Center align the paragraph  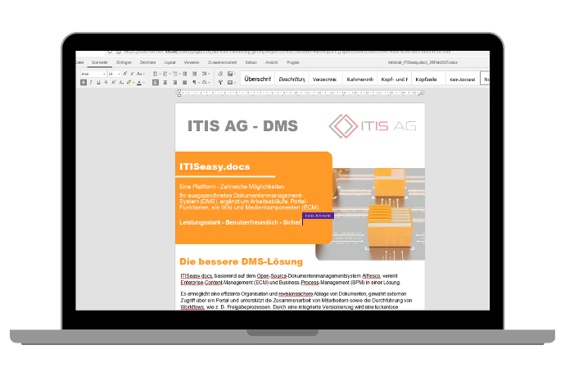click(165, 82)
